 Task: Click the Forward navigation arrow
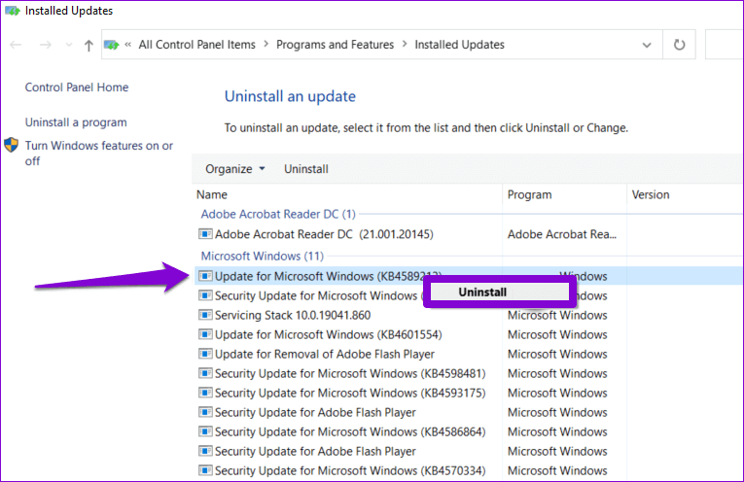(46, 45)
